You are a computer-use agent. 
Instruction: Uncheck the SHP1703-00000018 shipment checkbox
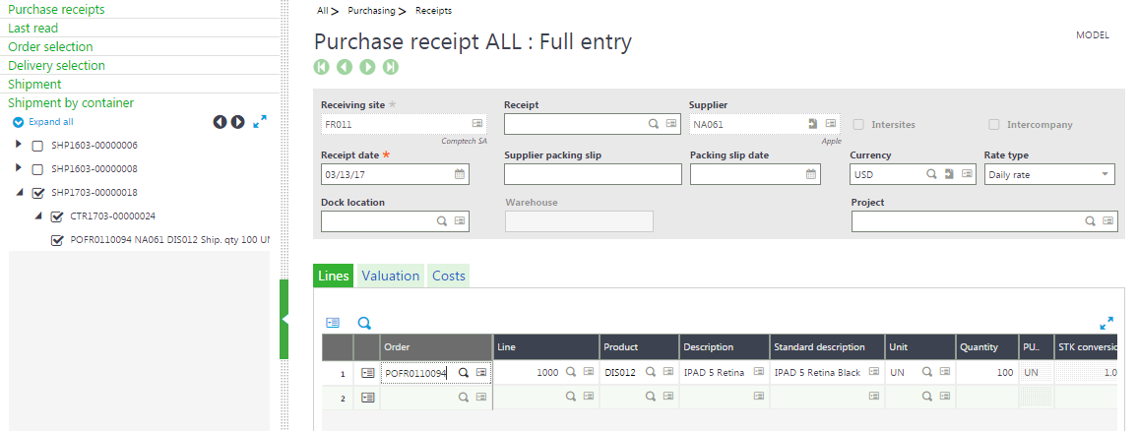pyautogui.click(x=37, y=194)
